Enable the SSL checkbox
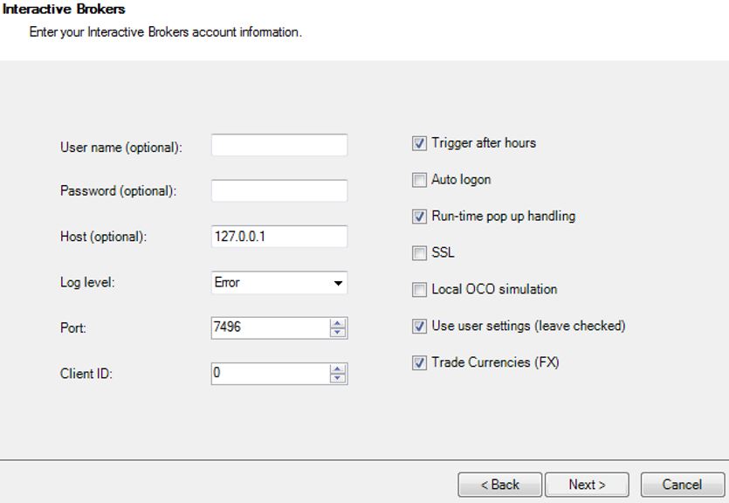 [419, 253]
